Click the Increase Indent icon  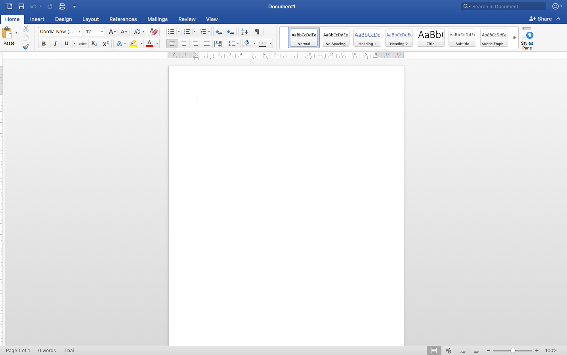230,32
